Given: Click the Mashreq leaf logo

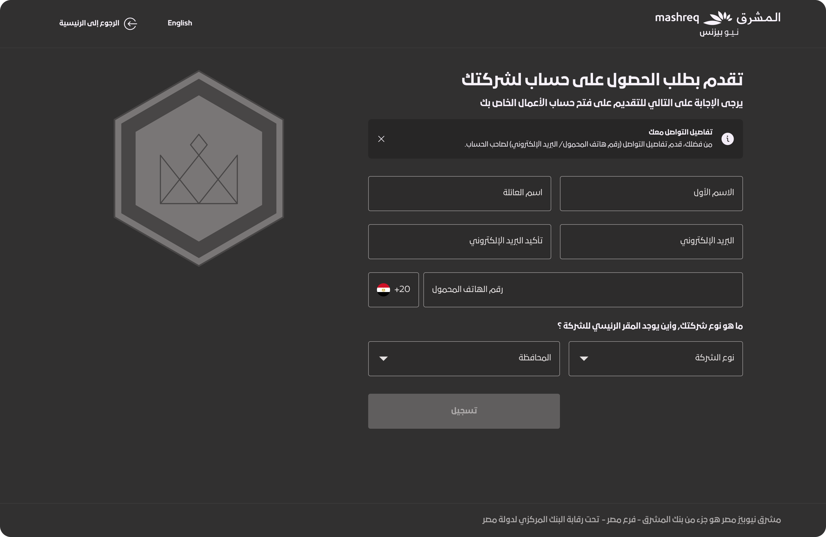Looking at the screenshot, I should [717, 18].
